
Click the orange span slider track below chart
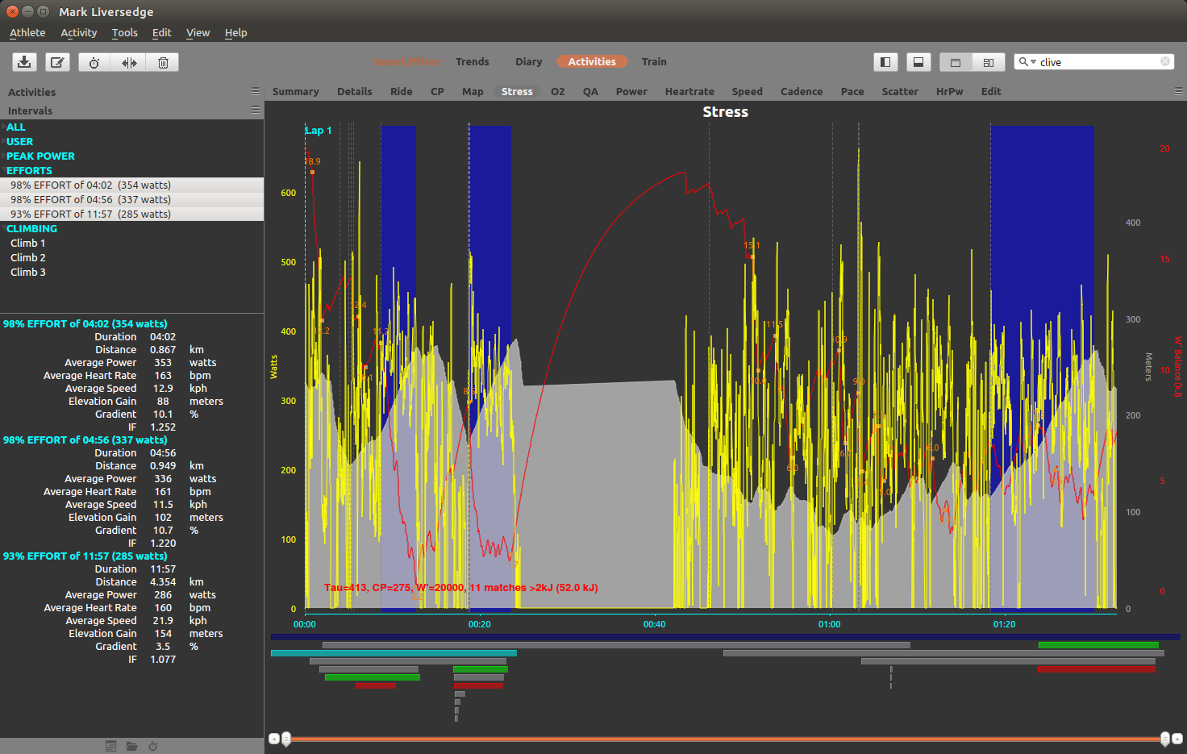(x=725, y=739)
